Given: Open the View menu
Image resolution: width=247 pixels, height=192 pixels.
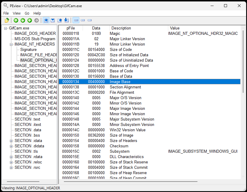Looking at the screenshot, I should click(x=17, y=13).
